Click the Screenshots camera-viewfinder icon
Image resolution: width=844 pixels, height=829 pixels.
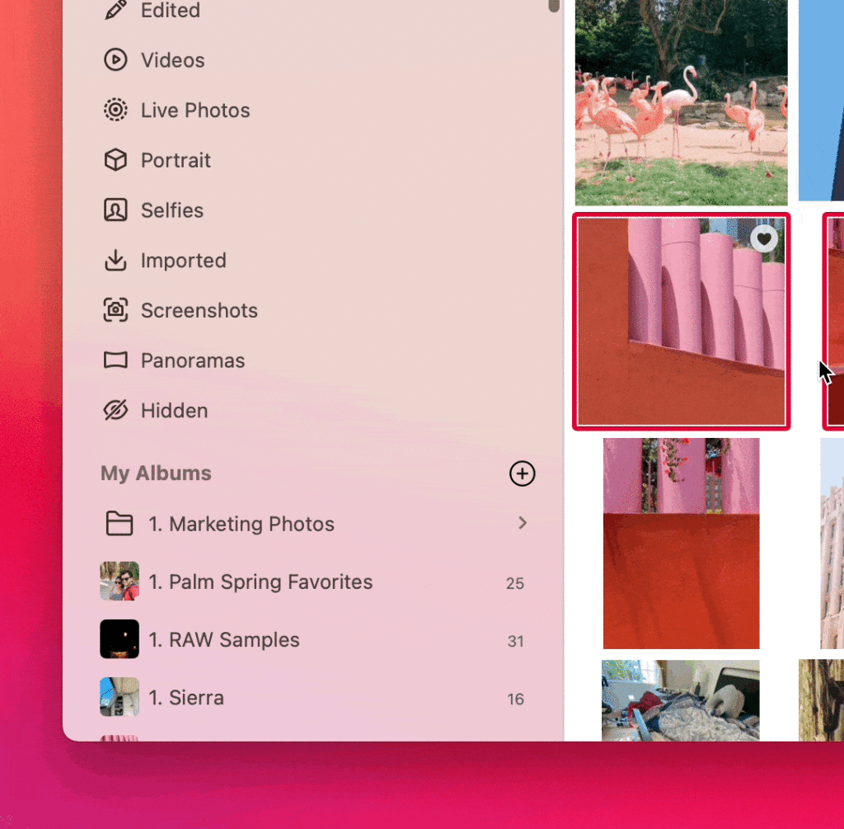click(115, 311)
